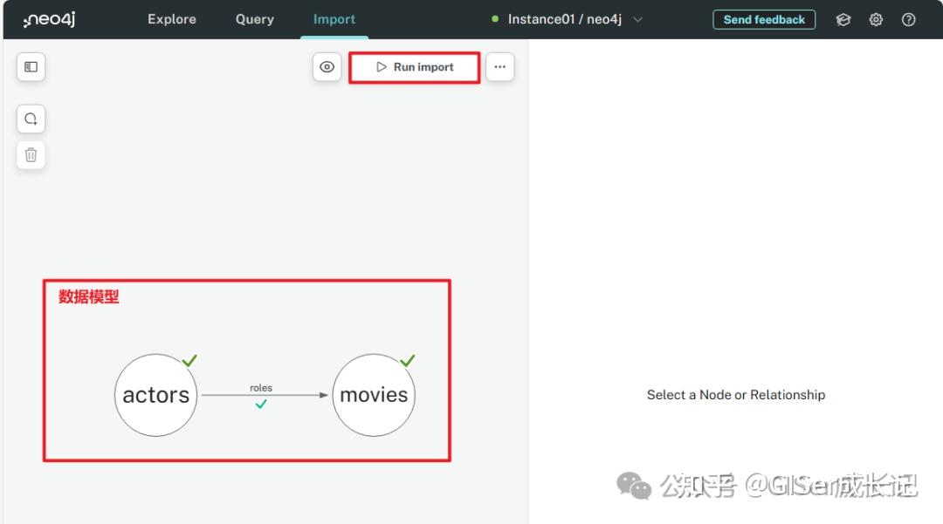This screenshot has width=943, height=524.
Task: Select the Add Node tool
Action: (x=31, y=119)
